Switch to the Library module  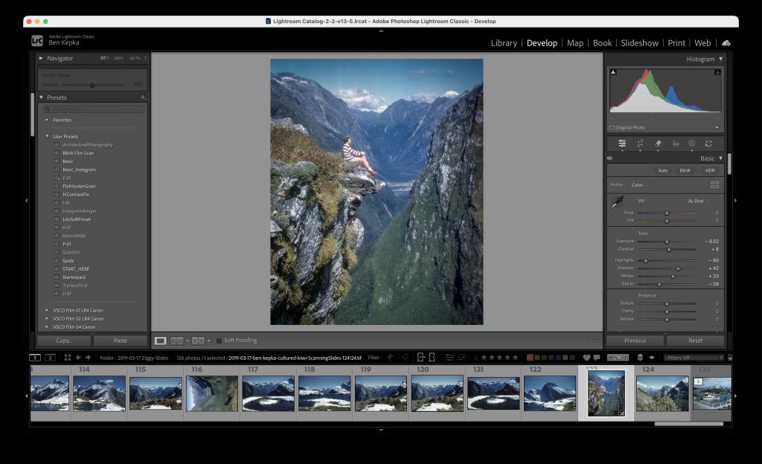(504, 42)
